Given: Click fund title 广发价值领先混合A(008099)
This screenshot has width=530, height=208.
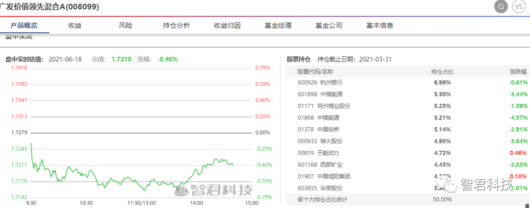Looking at the screenshot, I should tap(50, 7).
